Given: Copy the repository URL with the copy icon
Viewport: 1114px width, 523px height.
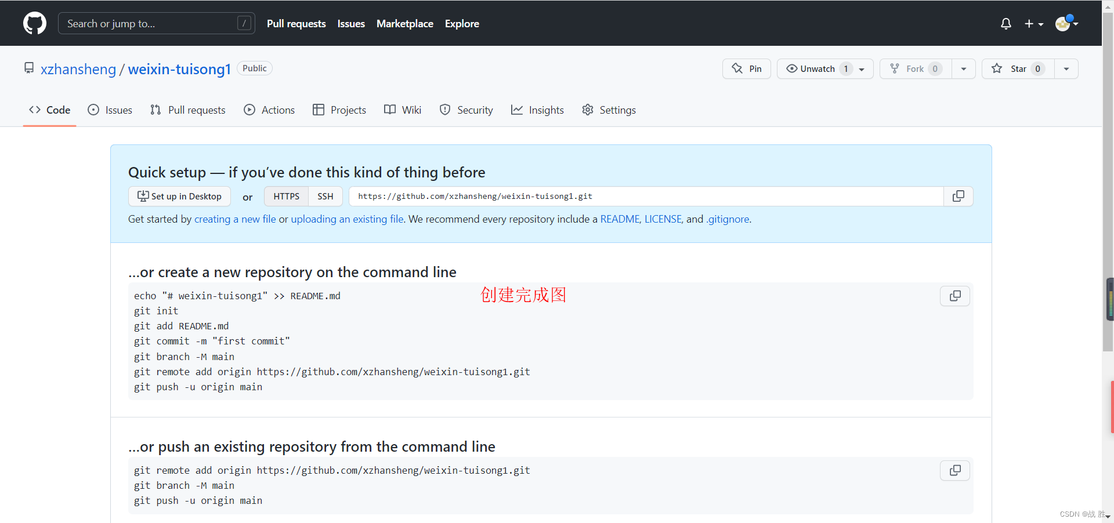Looking at the screenshot, I should click(x=959, y=196).
